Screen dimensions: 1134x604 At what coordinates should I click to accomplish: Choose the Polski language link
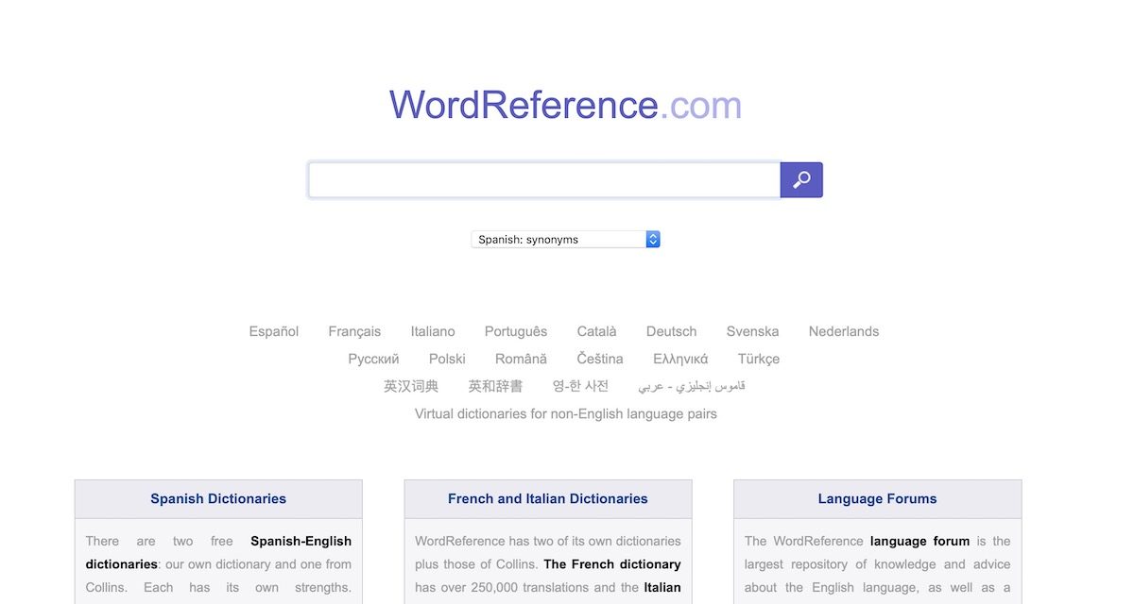[447, 359]
